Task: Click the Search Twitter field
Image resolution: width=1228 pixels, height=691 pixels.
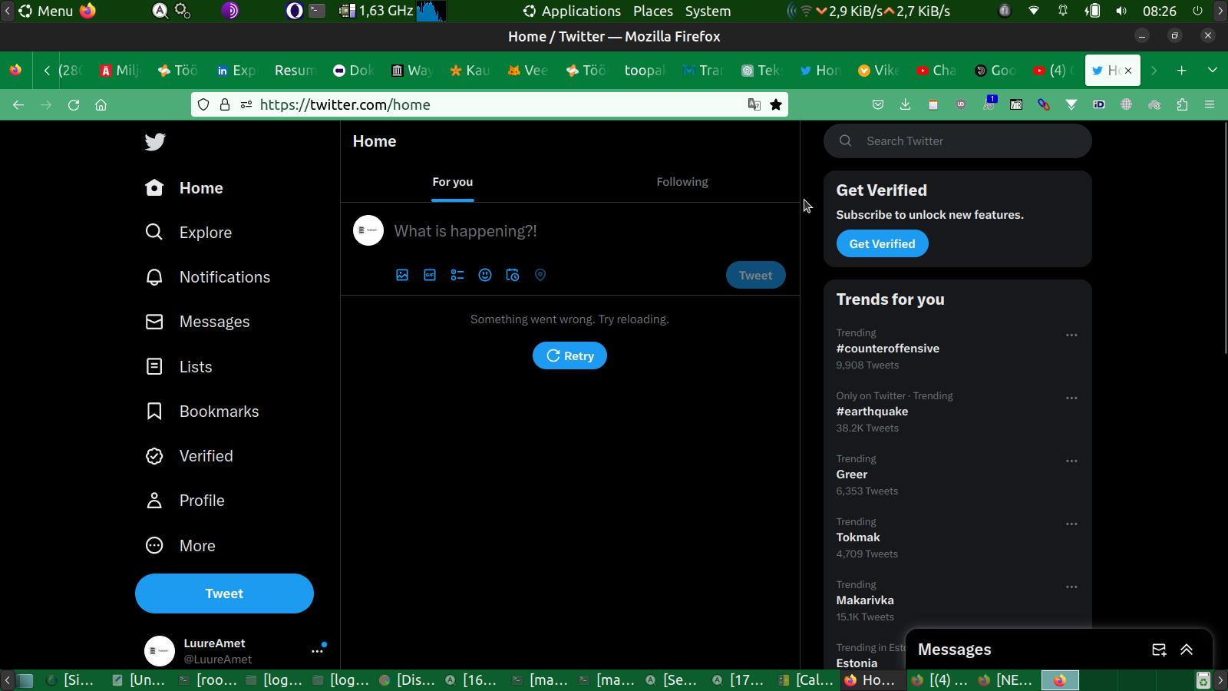Action: coord(958,141)
